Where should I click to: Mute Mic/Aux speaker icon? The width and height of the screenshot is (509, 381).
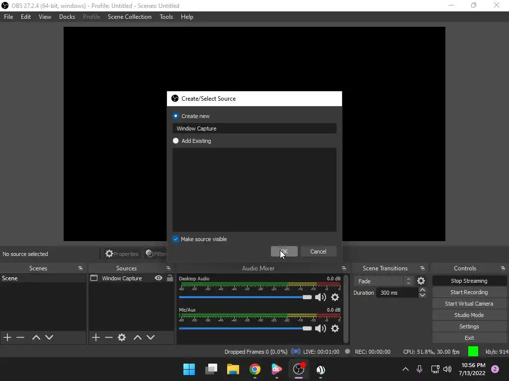[x=321, y=328]
